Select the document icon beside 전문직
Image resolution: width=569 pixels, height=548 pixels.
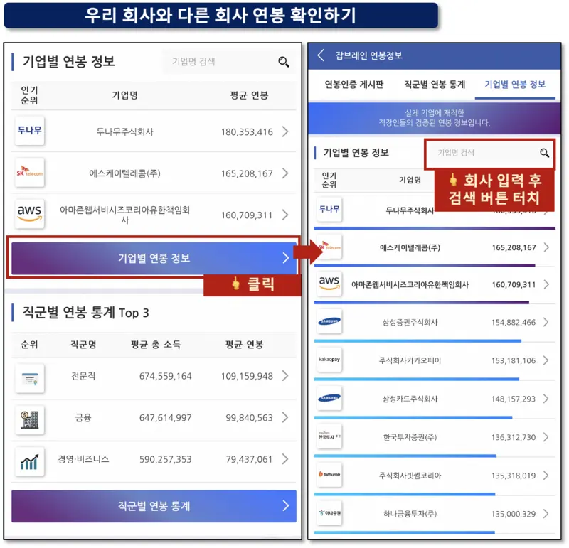click(x=28, y=376)
